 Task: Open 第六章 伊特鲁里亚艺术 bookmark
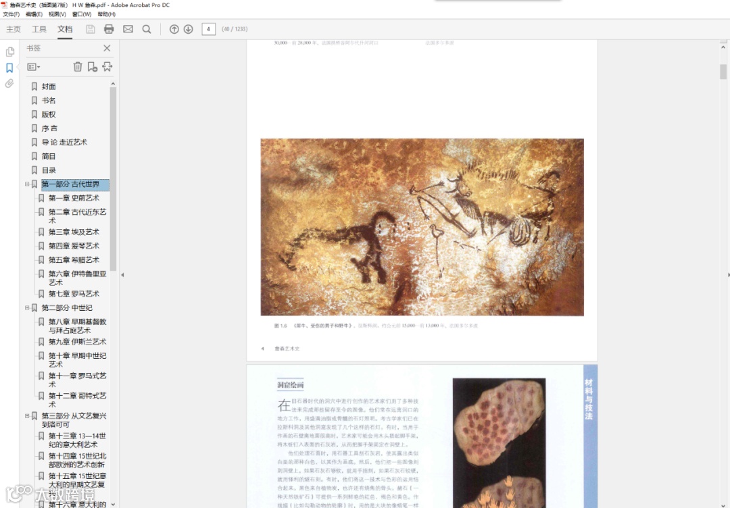tap(78, 278)
